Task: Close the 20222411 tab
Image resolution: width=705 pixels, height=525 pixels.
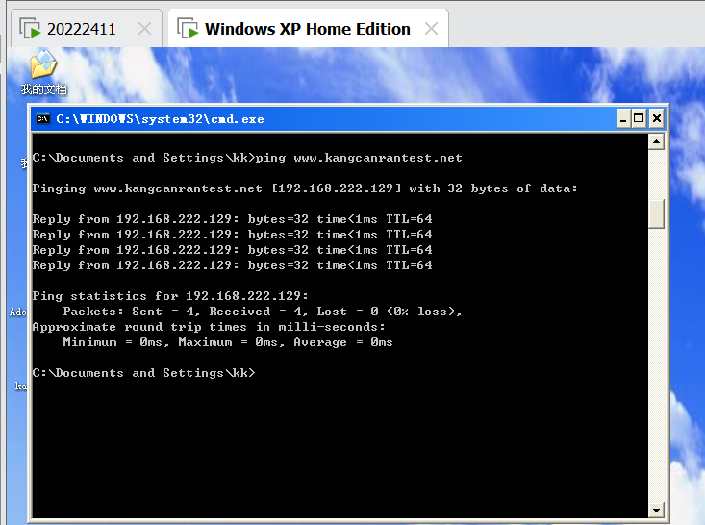Action: [145, 29]
